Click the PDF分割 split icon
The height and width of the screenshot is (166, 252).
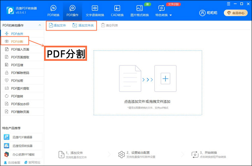pyautogui.click(x=7, y=41)
